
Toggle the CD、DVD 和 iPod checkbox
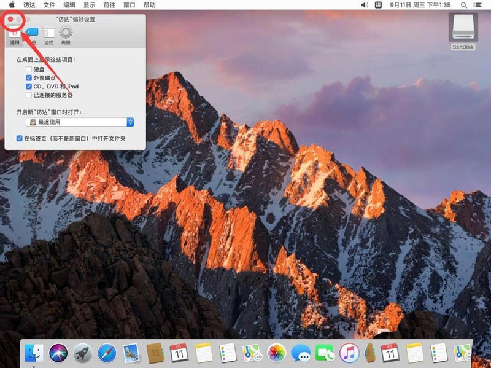click(x=29, y=87)
